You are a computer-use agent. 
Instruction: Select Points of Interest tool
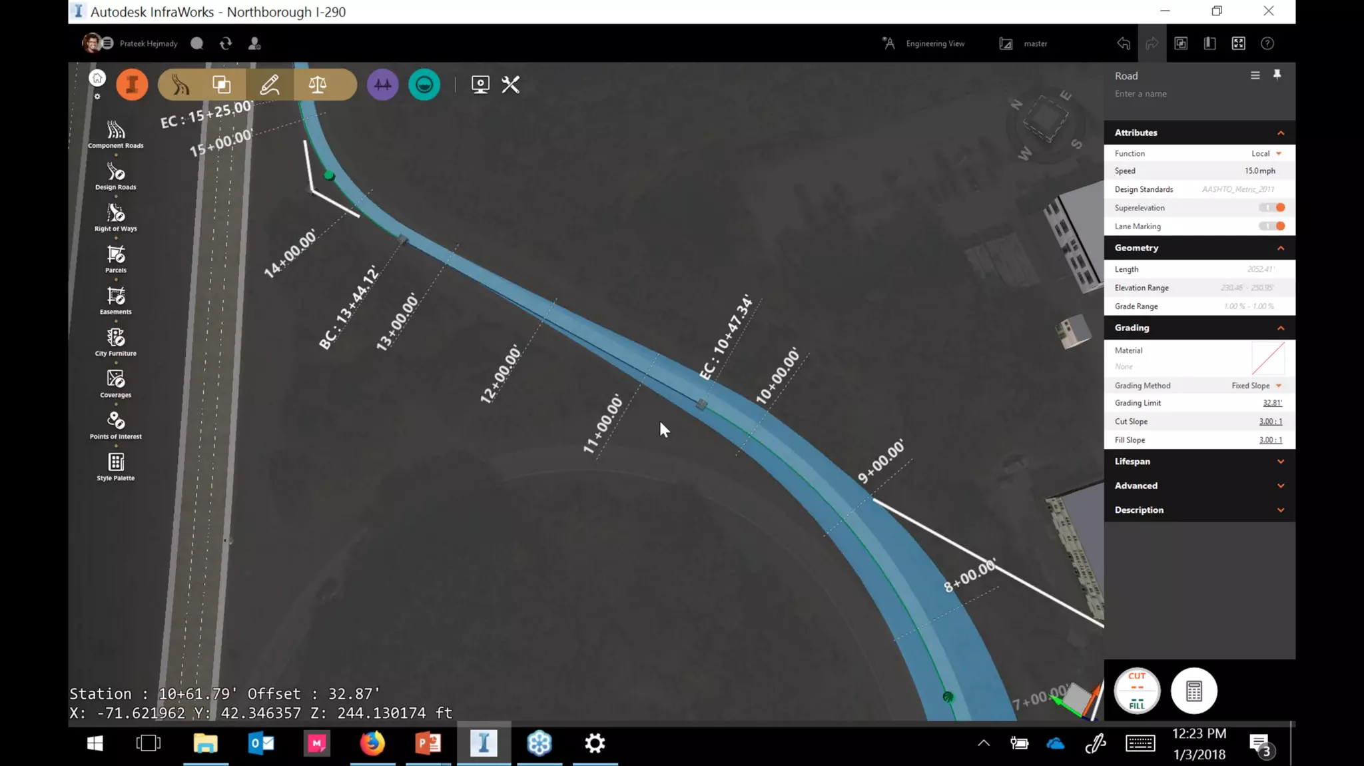[x=116, y=425]
